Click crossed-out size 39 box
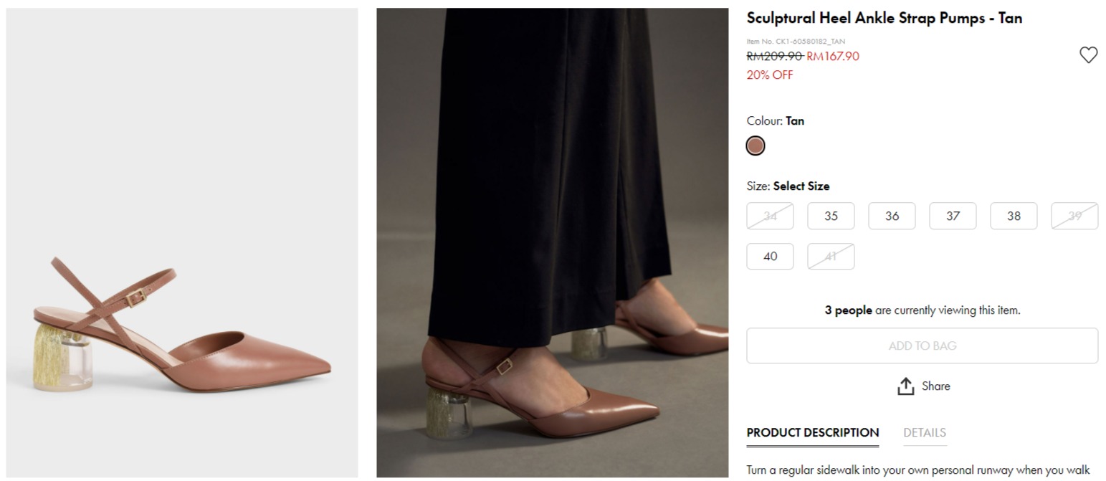Screen dimensions: 1106x481 [x=1074, y=216]
